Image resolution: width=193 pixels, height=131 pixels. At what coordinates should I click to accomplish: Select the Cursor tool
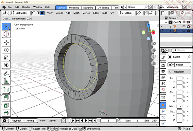[6, 34]
